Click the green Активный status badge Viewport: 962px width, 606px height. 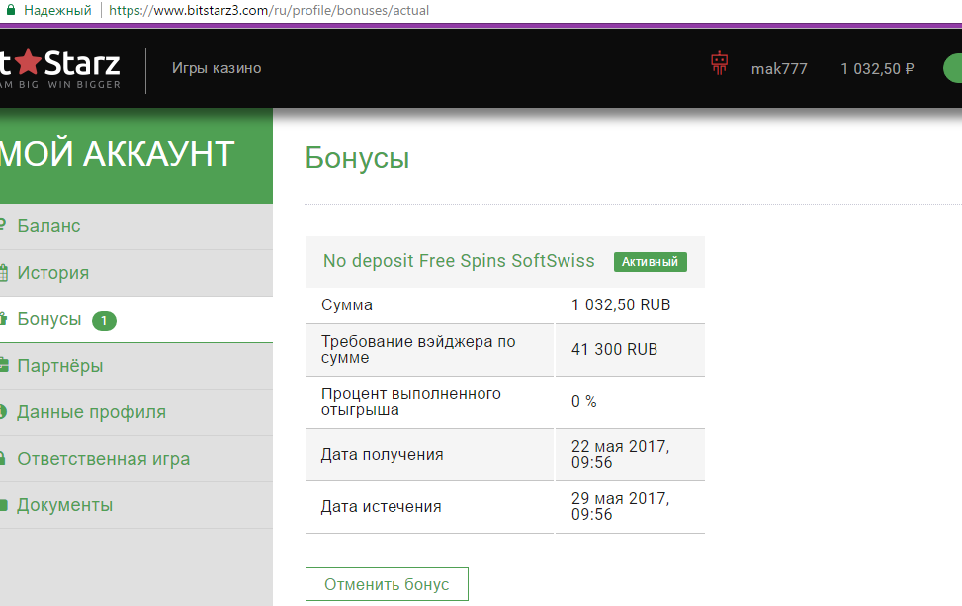coord(650,262)
